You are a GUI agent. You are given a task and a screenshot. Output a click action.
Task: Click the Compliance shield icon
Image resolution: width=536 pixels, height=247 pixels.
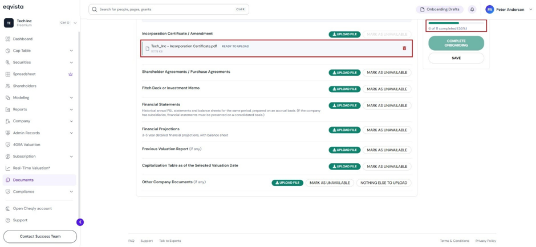point(8,192)
